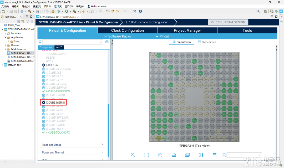The image size is (284, 168).
Task: Rotate the chip counter-clockwise
Action: [187, 155]
